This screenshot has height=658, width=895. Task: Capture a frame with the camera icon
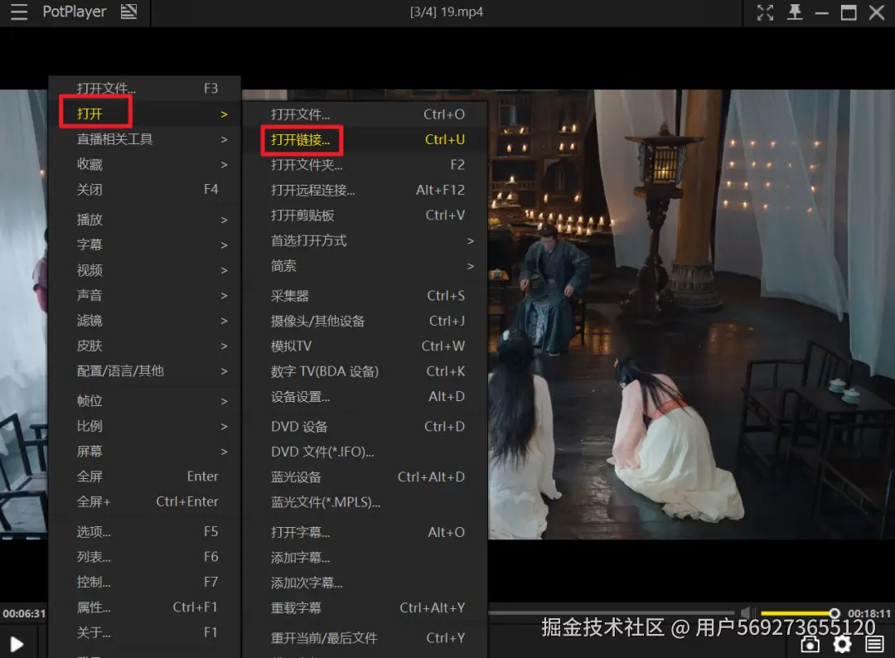810,644
